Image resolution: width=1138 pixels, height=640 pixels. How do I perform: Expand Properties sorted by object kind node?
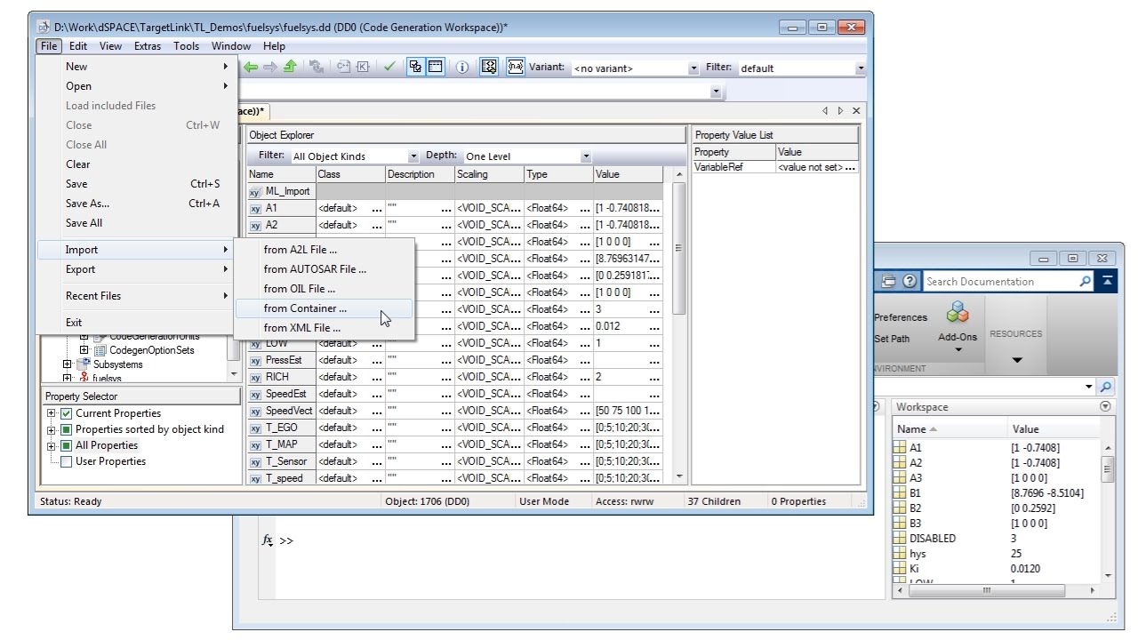pos(52,429)
